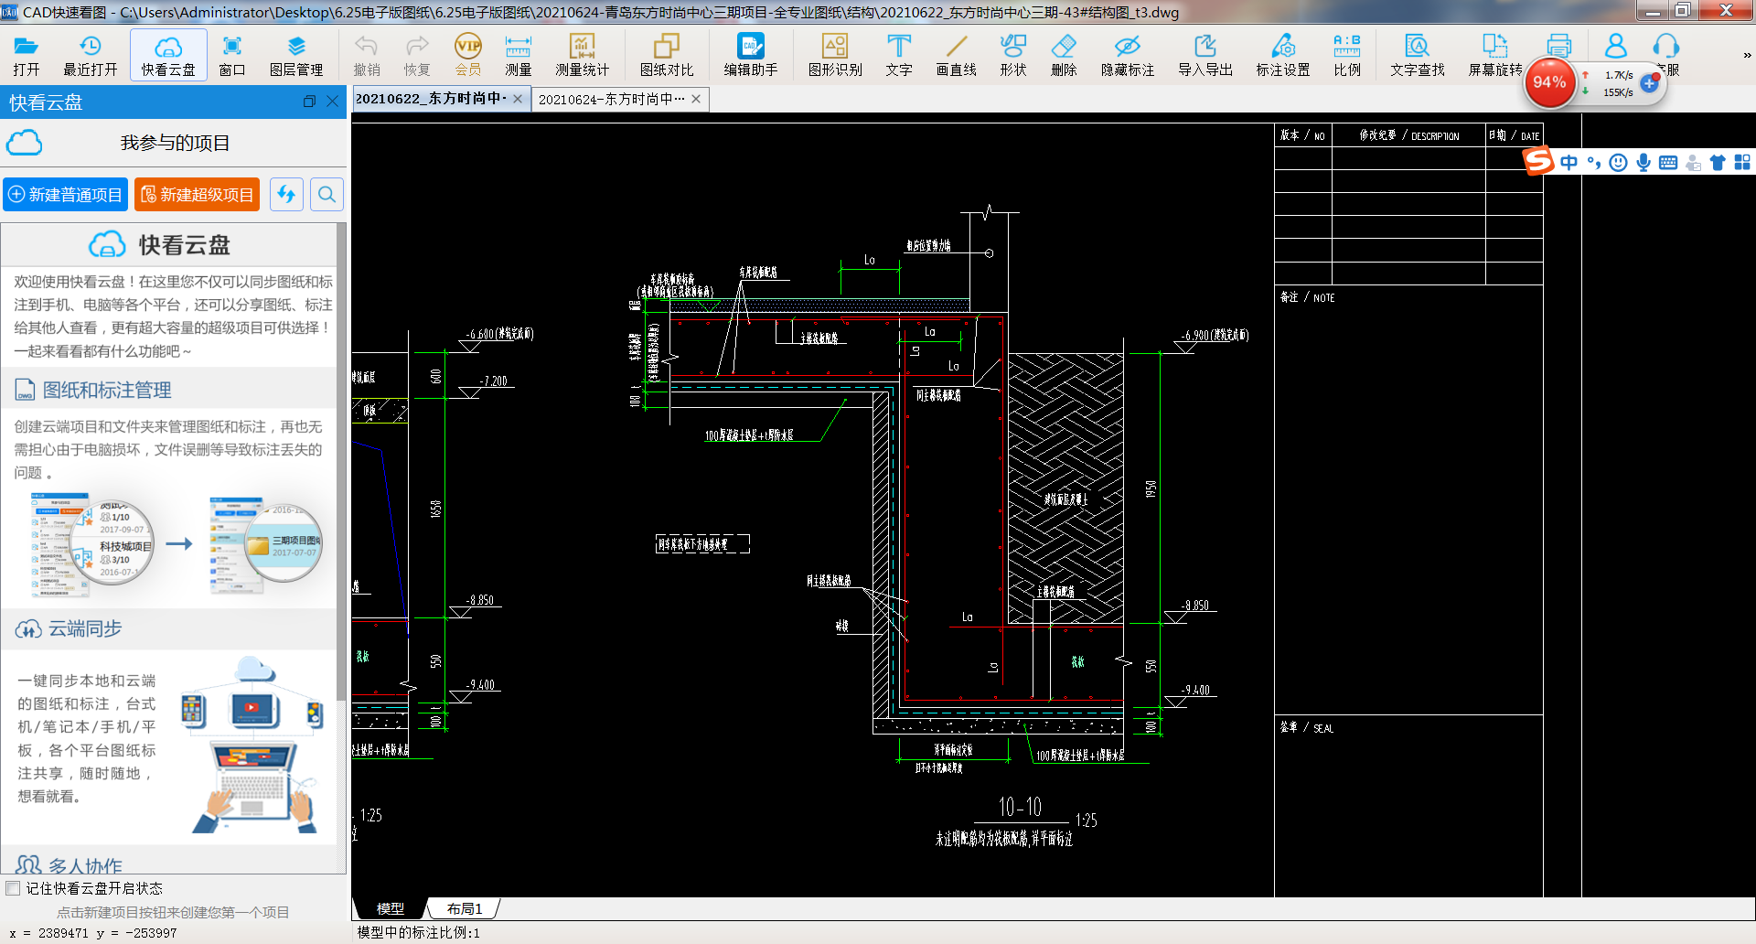Open the VIP 会员 membership icon

point(468,55)
